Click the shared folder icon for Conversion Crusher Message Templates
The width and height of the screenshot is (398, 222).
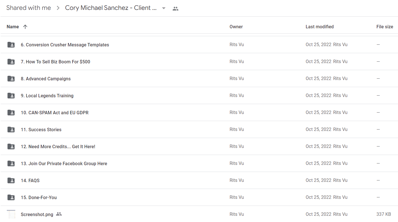pyautogui.click(x=11, y=45)
